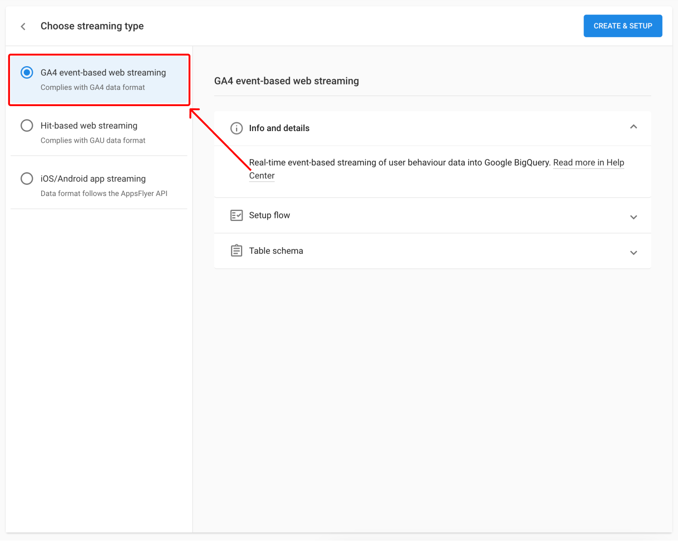678x541 pixels.
Task: Select GA4 event-based web streaming radio
Action: 27,72
